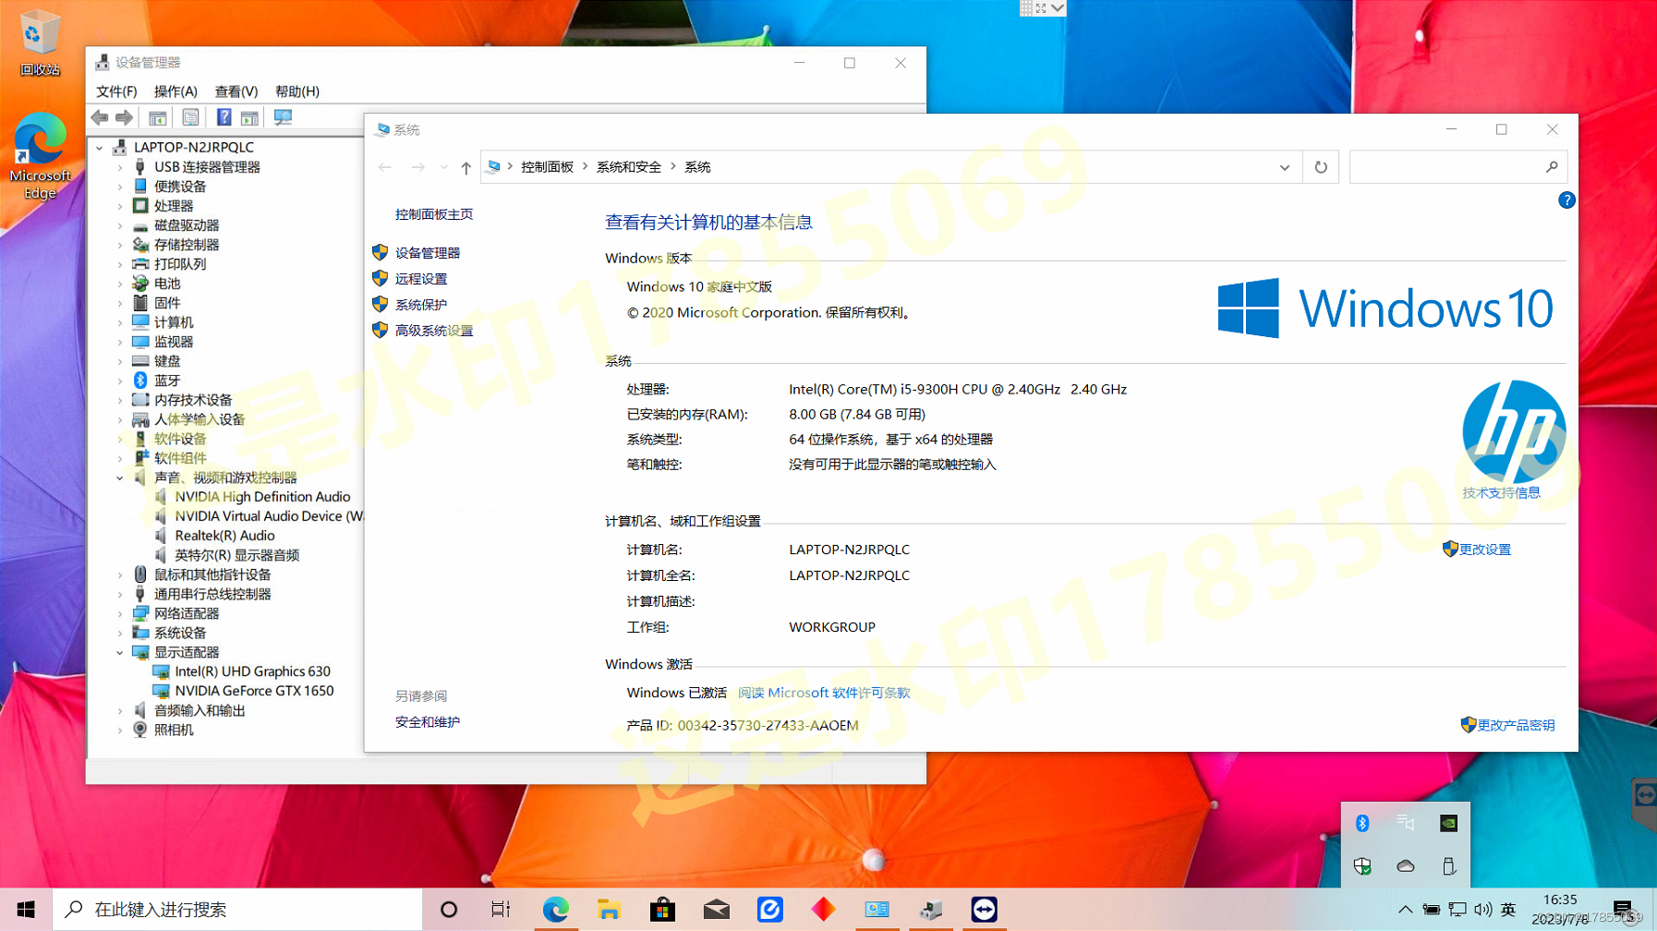Image resolution: width=1657 pixels, height=931 pixels.
Task: Click the Back arrow in Device Manager toolbar
Action: click(x=100, y=117)
